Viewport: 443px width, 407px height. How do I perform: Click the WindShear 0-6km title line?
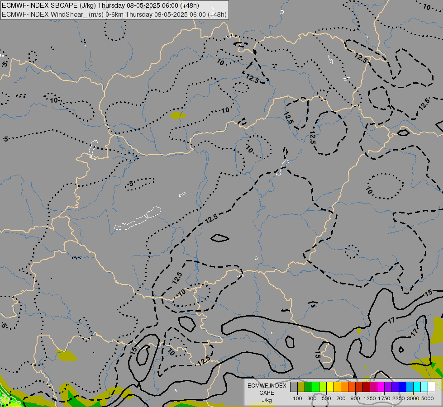point(114,14)
